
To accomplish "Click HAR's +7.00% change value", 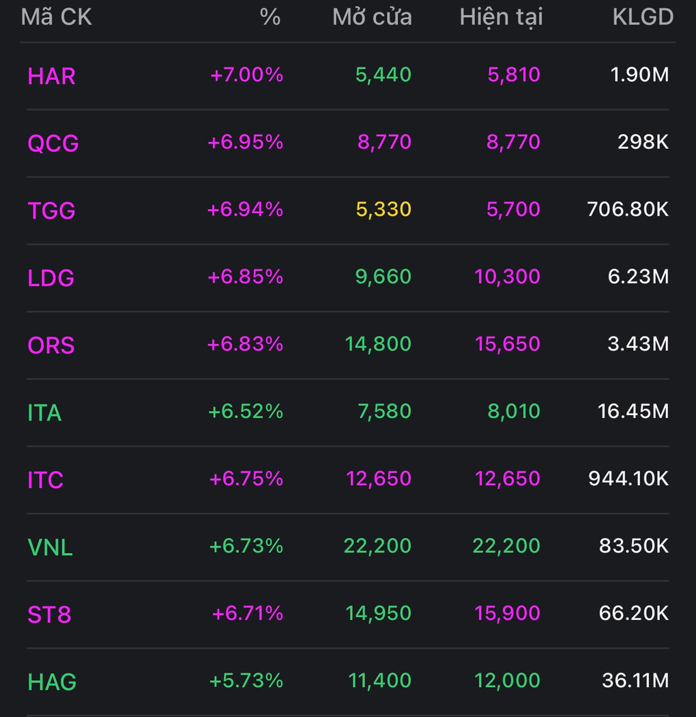I will click(246, 75).
